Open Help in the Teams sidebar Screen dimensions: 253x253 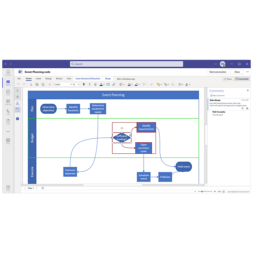coord(8,188)
